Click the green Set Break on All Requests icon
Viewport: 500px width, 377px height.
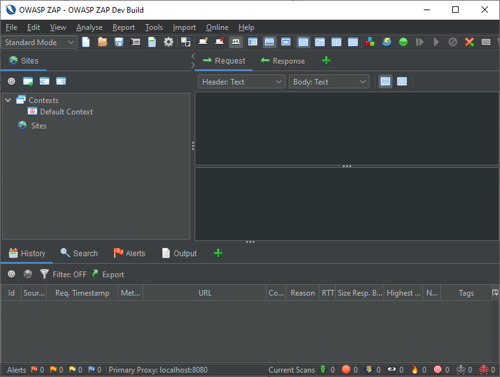coord(403,42)
